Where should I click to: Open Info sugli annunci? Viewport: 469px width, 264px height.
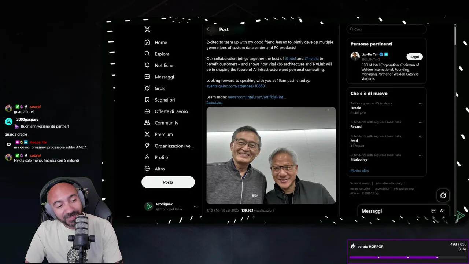point(404,189)
